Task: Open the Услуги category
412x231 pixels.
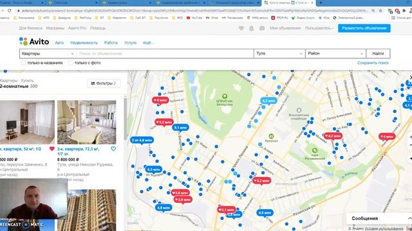Action: tap(130, 42)
